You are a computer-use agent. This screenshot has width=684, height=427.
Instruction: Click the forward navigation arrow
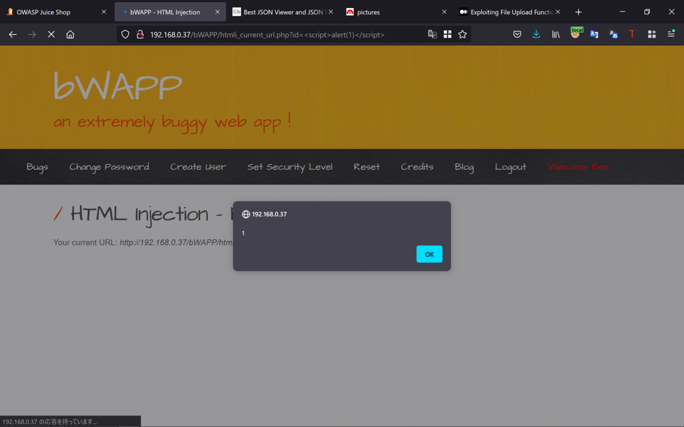pos(32,34)
